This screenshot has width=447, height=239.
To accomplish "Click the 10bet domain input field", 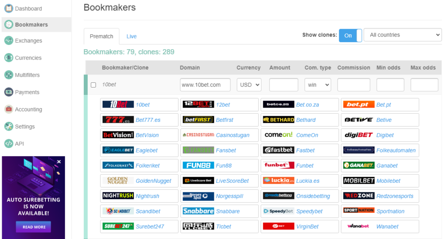I will click(205, 85).
